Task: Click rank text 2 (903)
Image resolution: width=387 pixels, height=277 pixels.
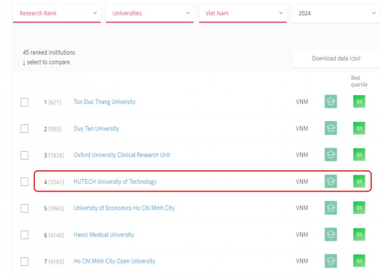Action: click(53, 129)
